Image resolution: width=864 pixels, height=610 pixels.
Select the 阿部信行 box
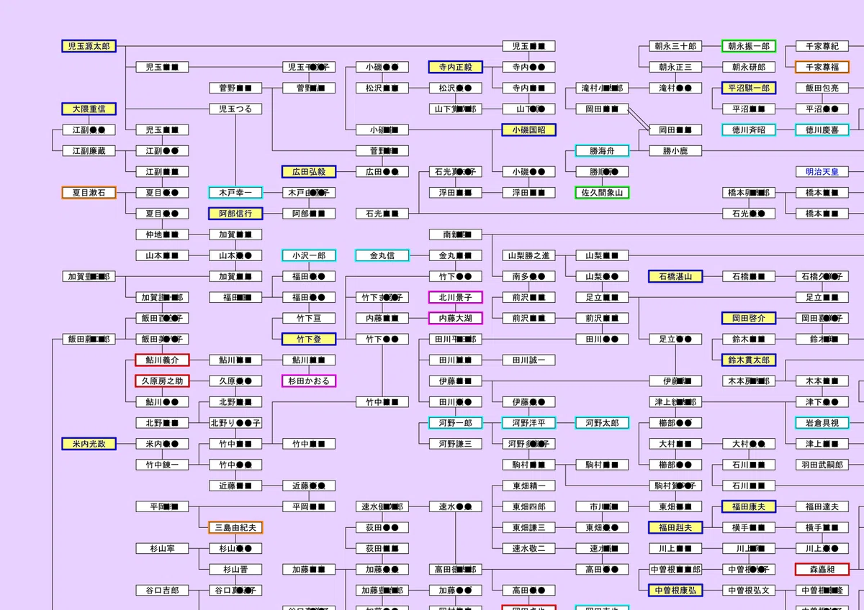point(235,214)
